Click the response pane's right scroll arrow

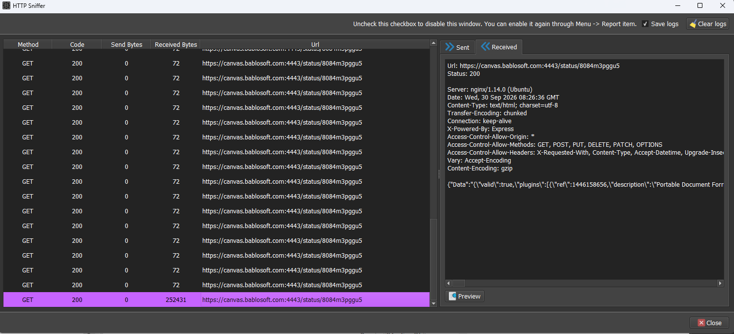pyautogui.click(x=721, y=283)
